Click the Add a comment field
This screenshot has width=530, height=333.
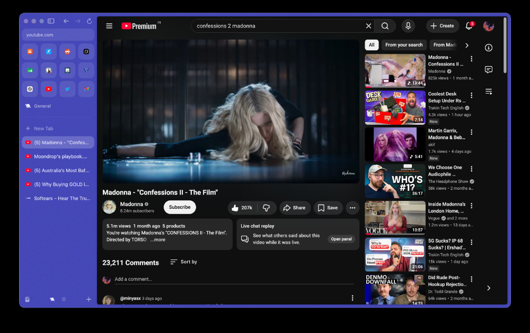point(234,279)
